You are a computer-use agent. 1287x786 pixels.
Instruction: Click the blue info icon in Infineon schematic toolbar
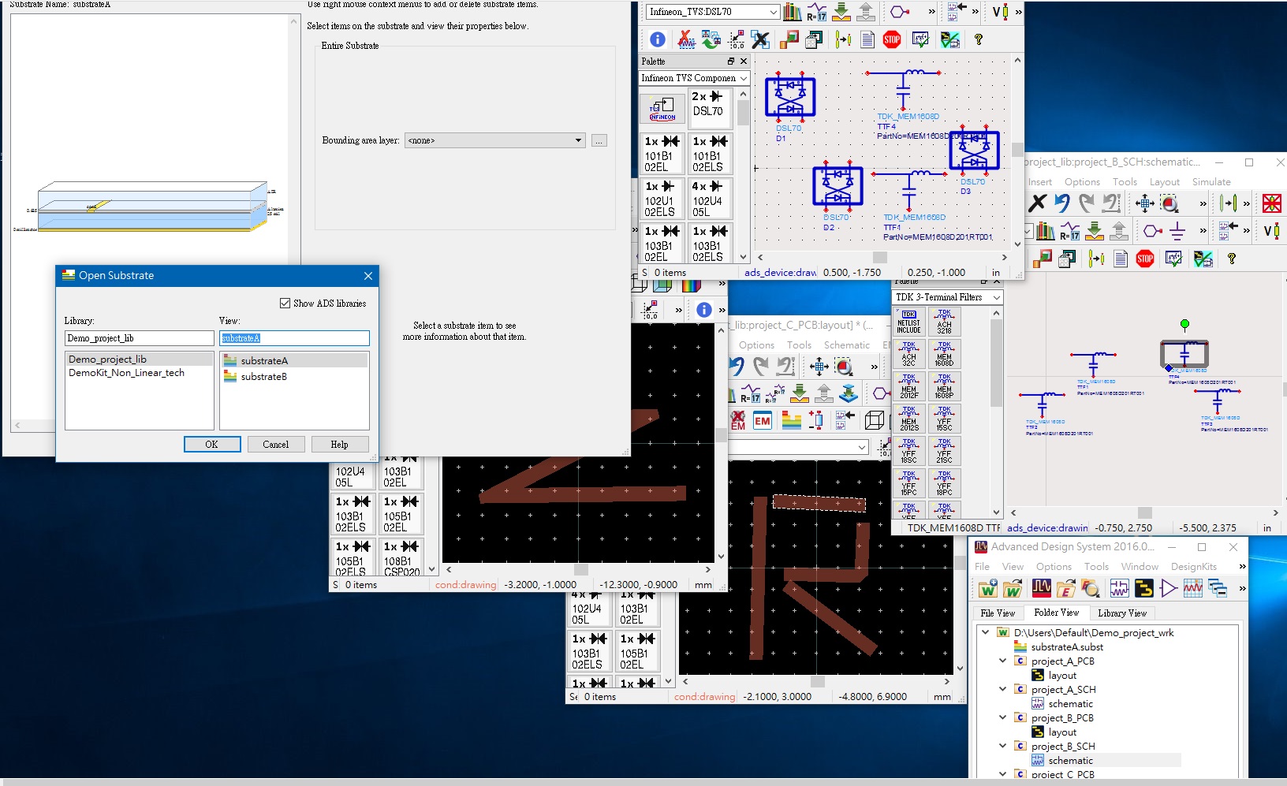[658, 39]
